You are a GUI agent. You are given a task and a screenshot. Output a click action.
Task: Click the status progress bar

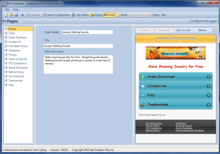pyautogui.click(x=141, y=15)
